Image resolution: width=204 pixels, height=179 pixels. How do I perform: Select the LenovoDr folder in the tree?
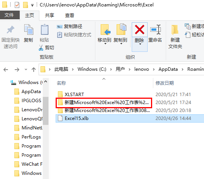tap(28, 110)
